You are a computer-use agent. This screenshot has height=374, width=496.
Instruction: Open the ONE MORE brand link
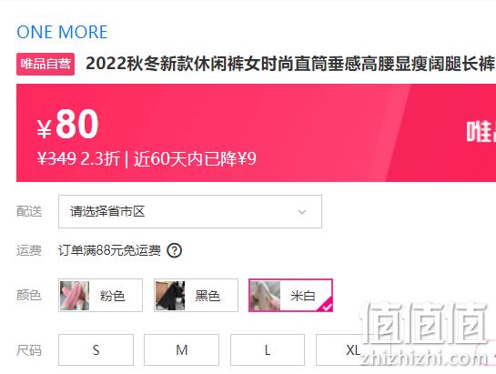click(x=62, y=32)
